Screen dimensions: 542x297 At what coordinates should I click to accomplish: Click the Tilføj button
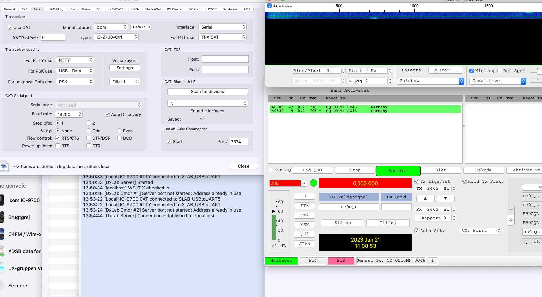click(388, 223)
